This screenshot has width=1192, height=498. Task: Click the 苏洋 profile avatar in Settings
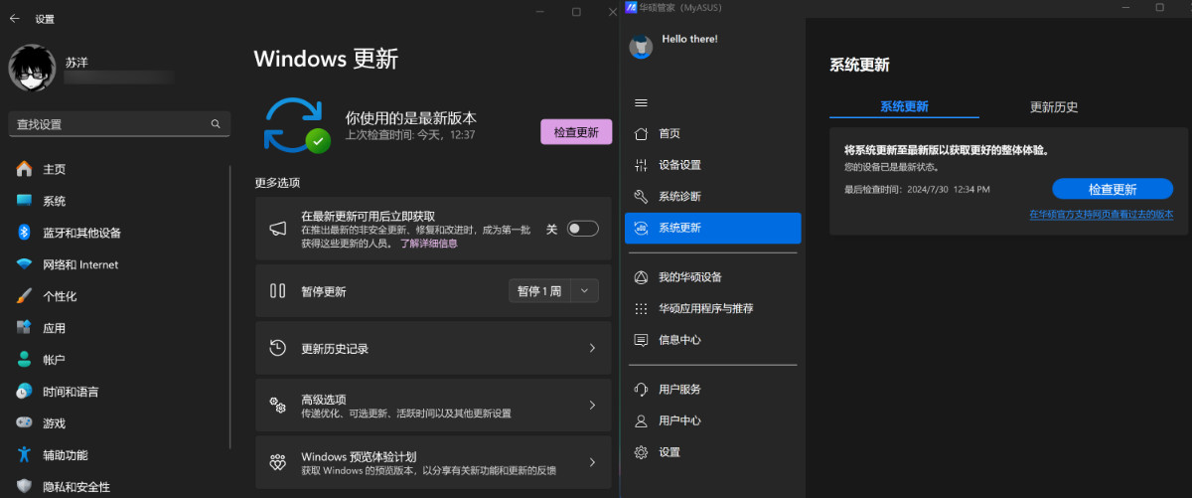[x=32, y=68]
